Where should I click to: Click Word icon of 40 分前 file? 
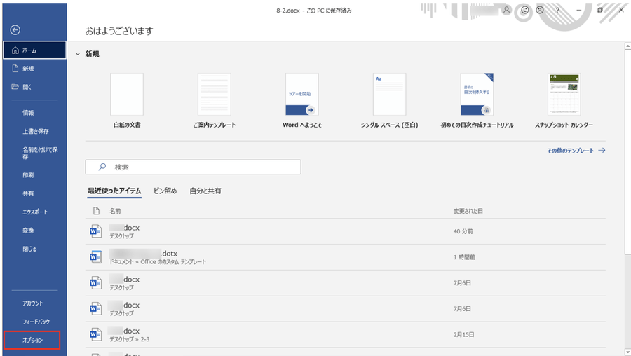tap(95, 231)
